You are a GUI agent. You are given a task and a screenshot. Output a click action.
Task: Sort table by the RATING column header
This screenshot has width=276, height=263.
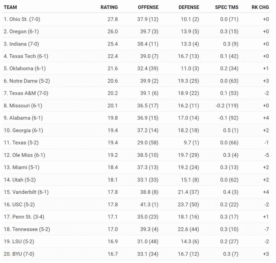pos(109,7)
